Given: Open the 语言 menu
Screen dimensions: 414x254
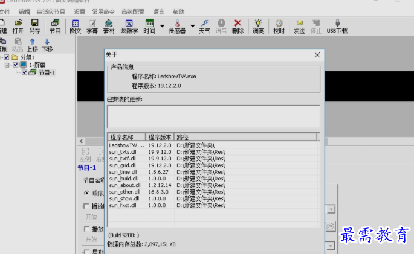Looking at the screenshot, I should (158, 12).
